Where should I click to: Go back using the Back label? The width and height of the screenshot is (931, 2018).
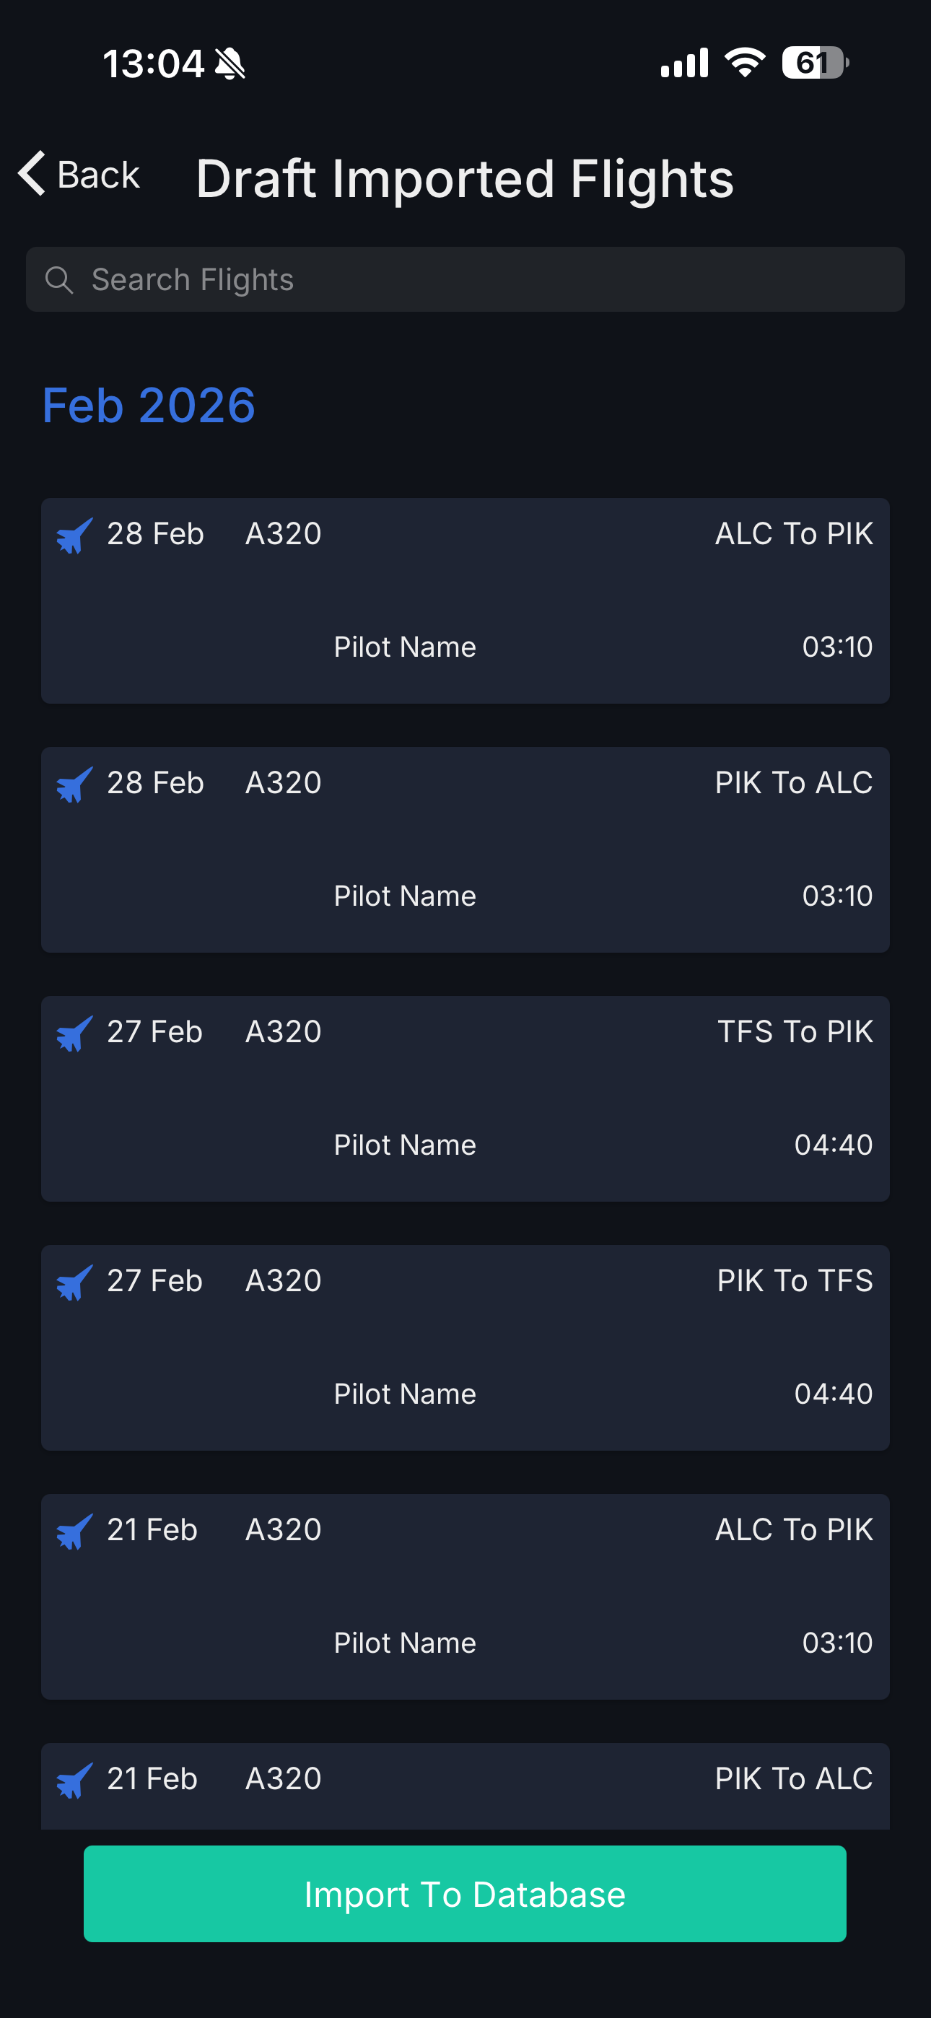99,175
